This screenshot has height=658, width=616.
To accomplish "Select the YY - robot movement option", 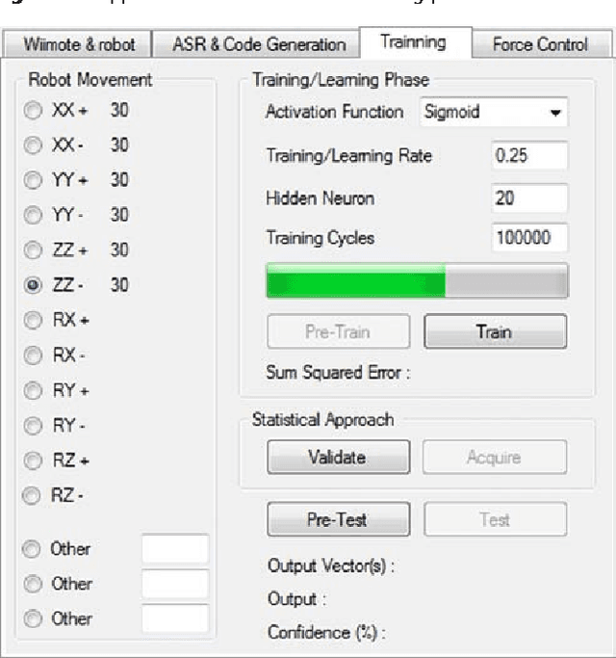I will [33, 216].
